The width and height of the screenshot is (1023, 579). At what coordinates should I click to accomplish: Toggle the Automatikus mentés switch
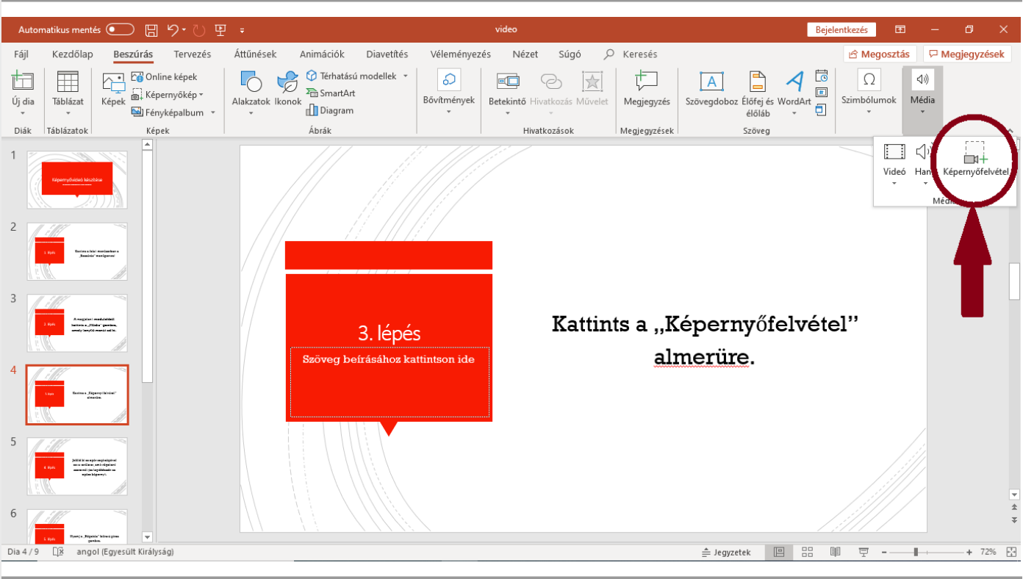click(121, 30)
